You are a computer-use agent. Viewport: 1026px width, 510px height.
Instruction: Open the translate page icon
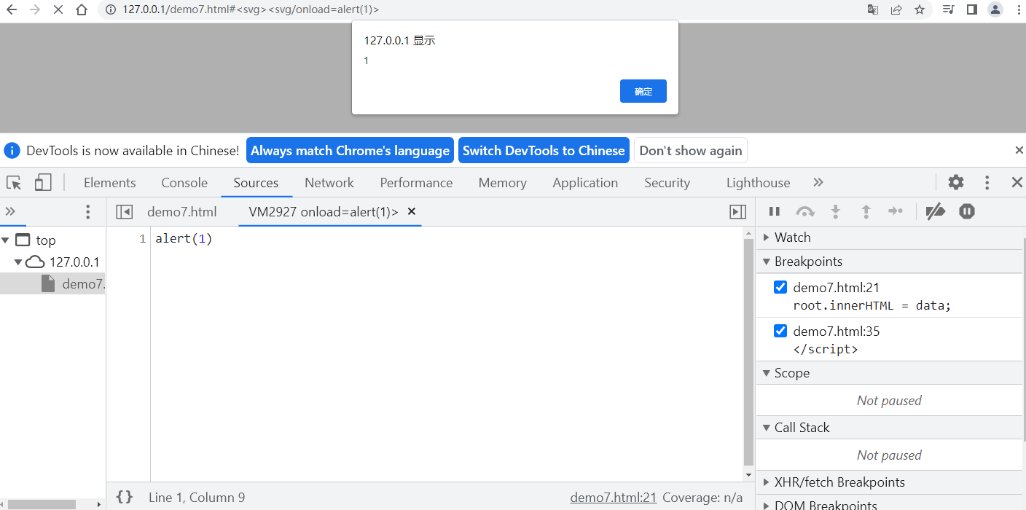tap(873, 9)
